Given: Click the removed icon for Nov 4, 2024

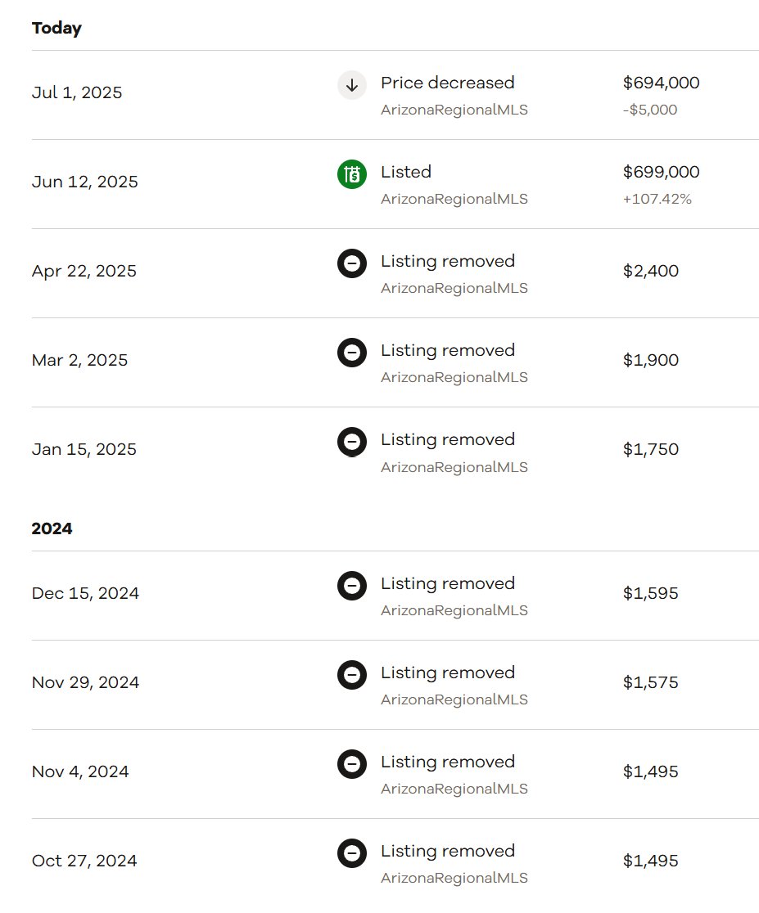Looking at the screenshot, I should tap(351, 764).
